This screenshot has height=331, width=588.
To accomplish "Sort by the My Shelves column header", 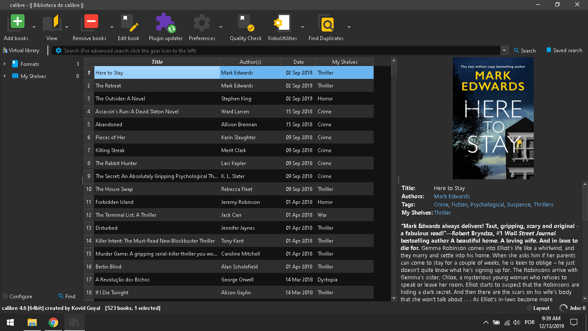I will click(x=344, y=62).
